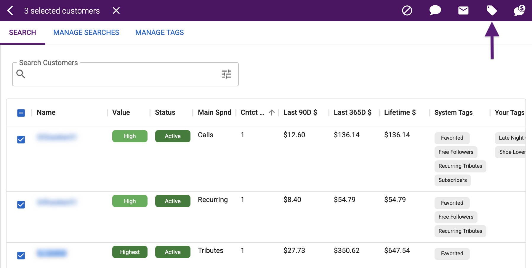Viewport: 532px width, 268px height.
Task: Toggle the select-all header checkbox
Action: coord(21,113)
